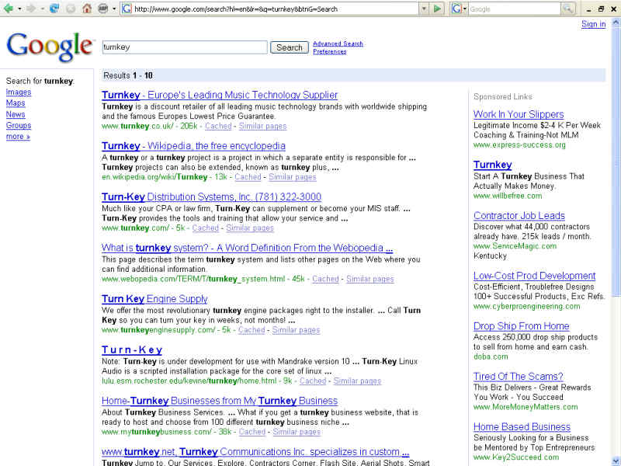Go to the home page icon
The width and height of the screenshot is (621, 466).
(87, 9)
